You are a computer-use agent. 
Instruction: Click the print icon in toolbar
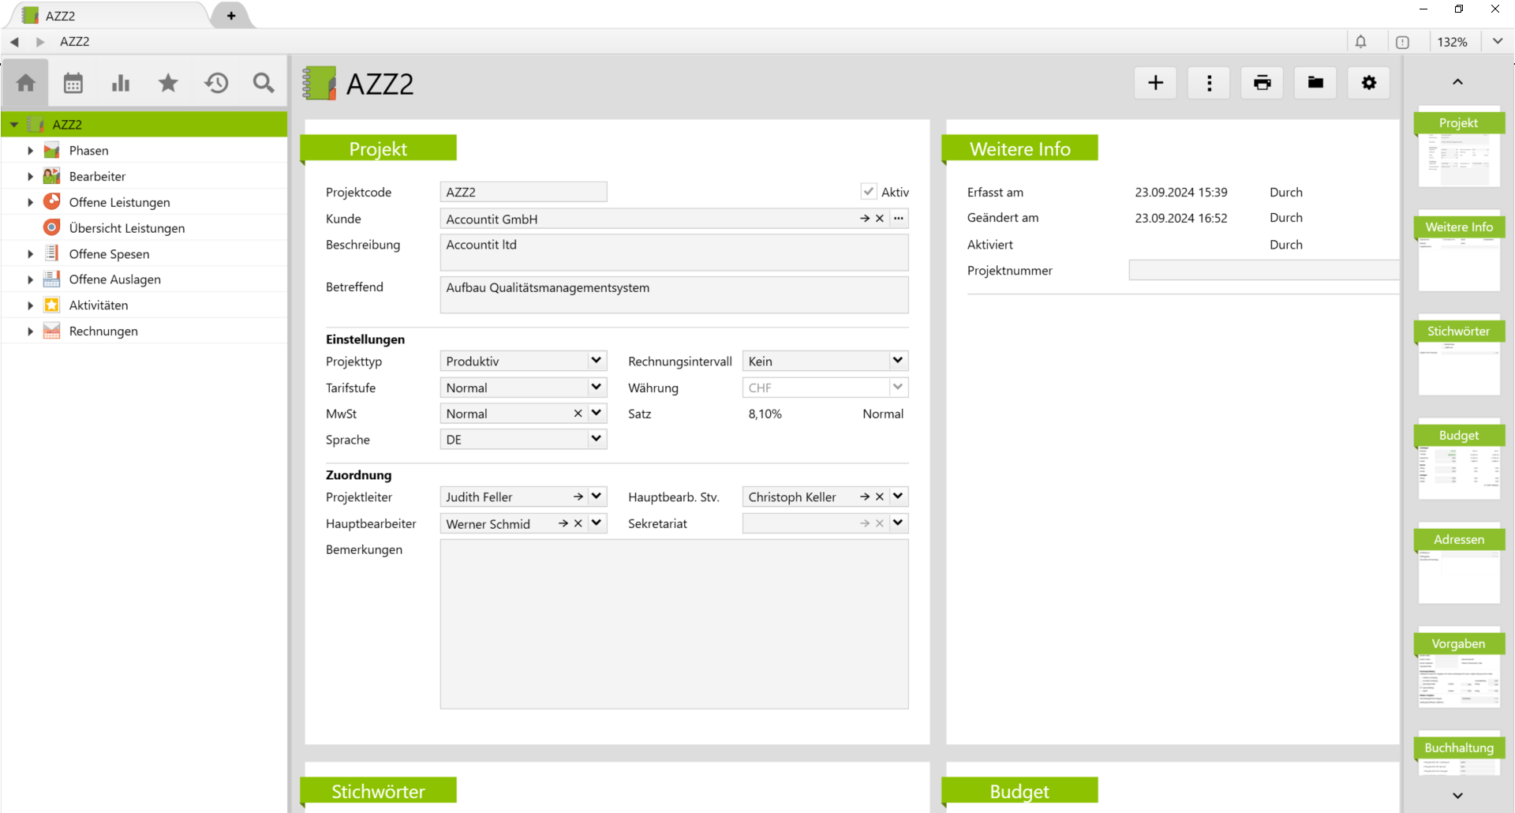(x=1262, y=83)
